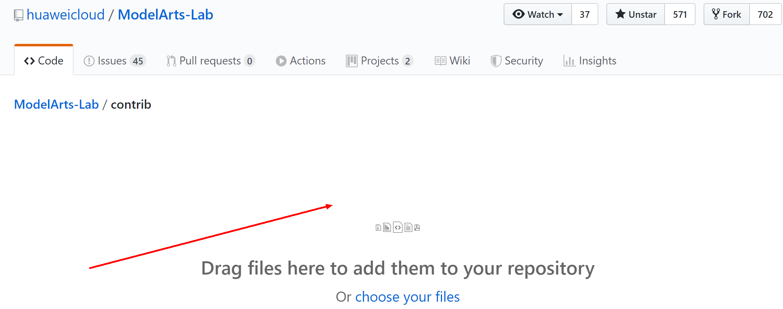Click the 0 pull requests counter badge
Image resolution: width=783 pixels, height=309 pixels.
coord(249,61)
